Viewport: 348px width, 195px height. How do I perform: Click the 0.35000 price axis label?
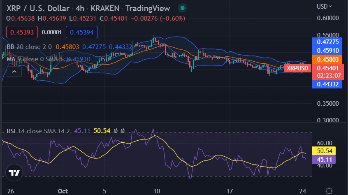(x=328, y=104)
